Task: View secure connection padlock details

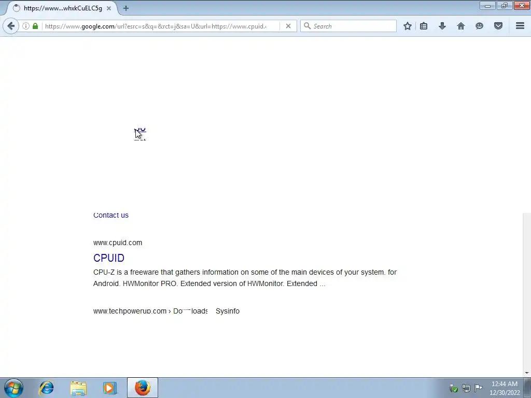Action: click(35, 26)
